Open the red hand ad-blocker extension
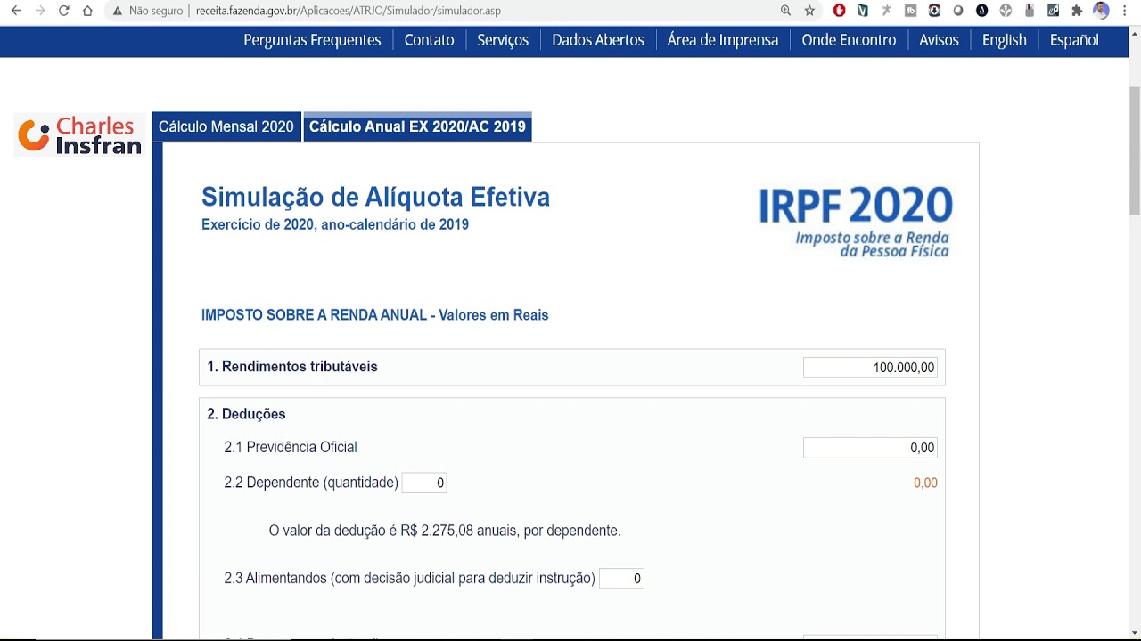This screenshot has width=1141, height=641. coord(839,11)
